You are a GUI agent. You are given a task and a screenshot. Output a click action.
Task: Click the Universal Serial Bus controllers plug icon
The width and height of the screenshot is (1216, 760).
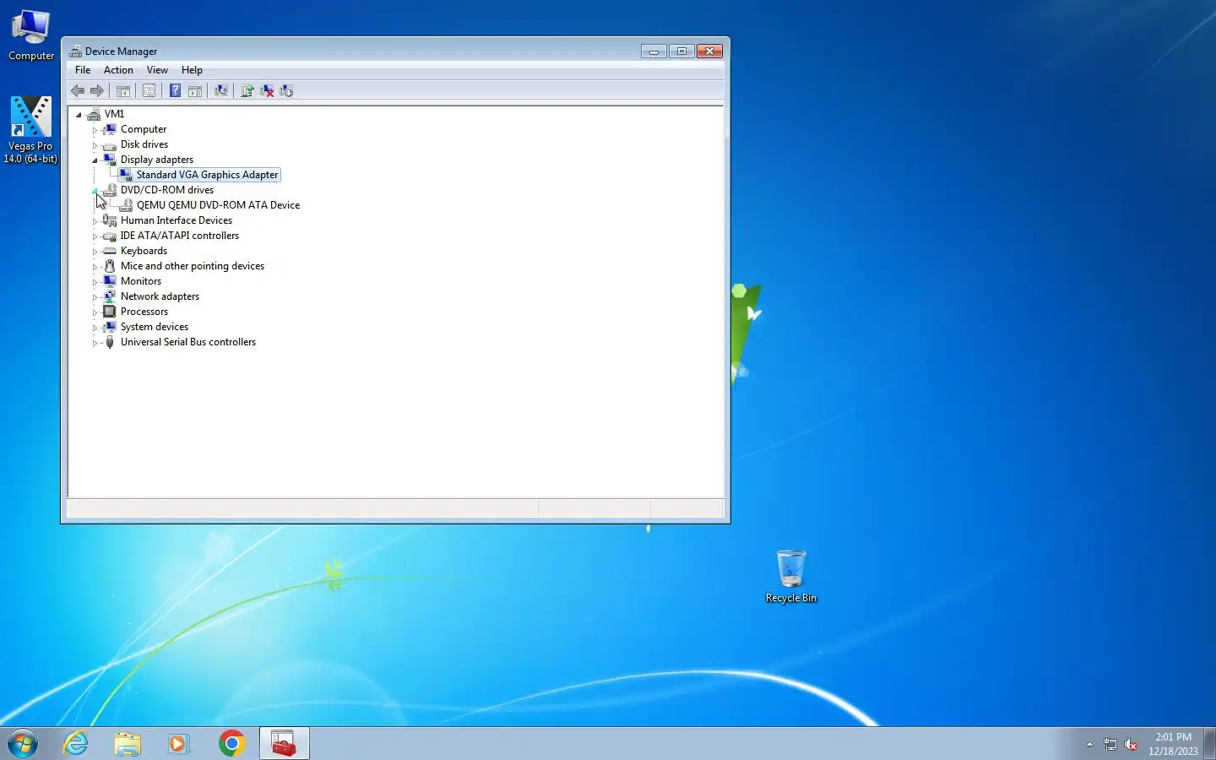pos(110,342)
